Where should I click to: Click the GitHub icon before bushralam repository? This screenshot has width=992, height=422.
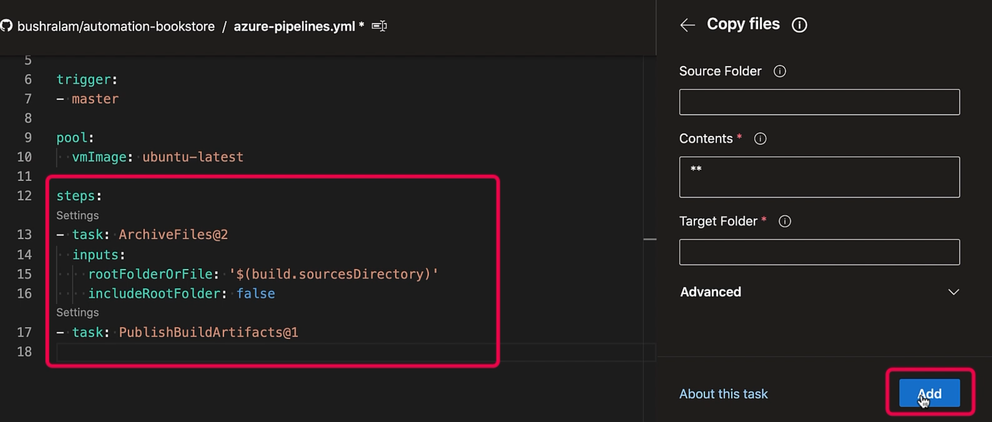(6, 26)
